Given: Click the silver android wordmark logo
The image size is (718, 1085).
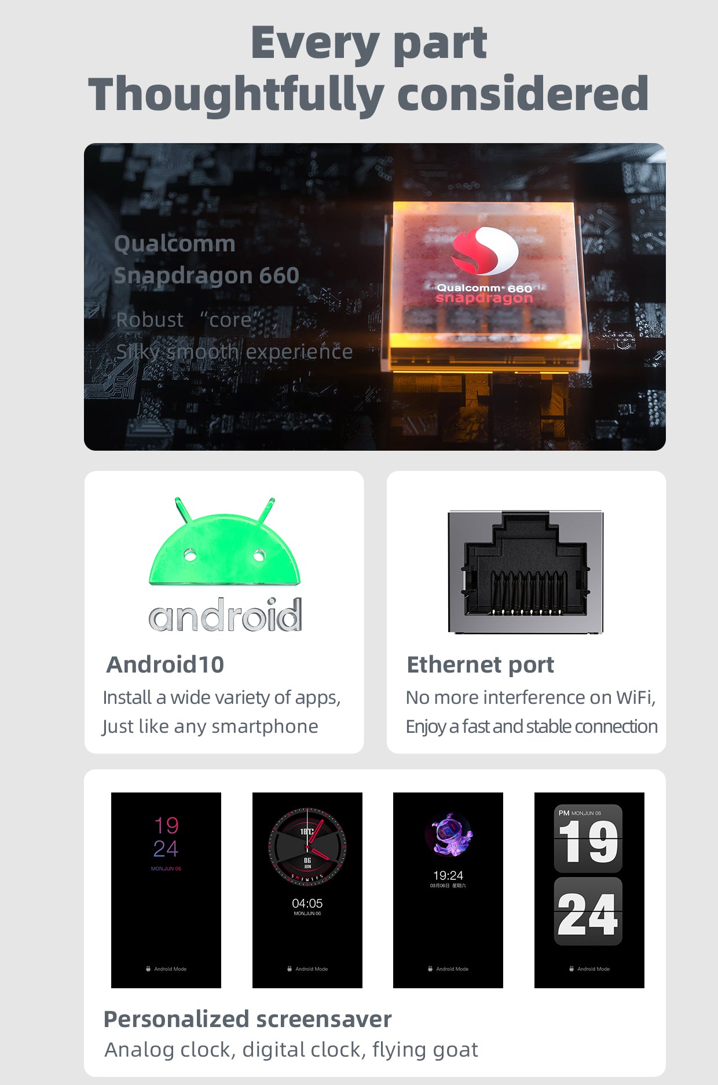Looking at the screenshot, I should click(225, 615).
